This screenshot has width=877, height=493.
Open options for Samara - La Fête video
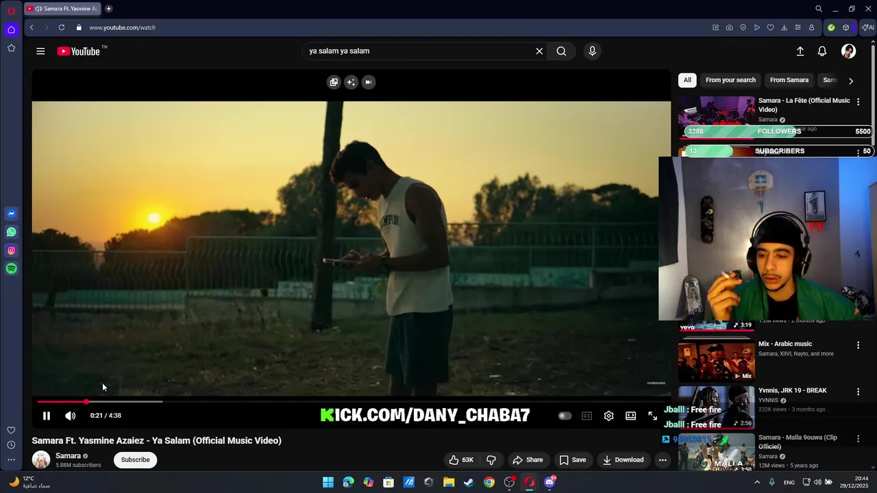pyautogui.click(x=858, y=101)
